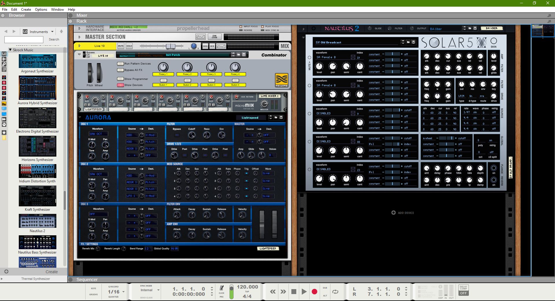
Task: Open the Sync Mode Internal dropdown
Action: 158,290
